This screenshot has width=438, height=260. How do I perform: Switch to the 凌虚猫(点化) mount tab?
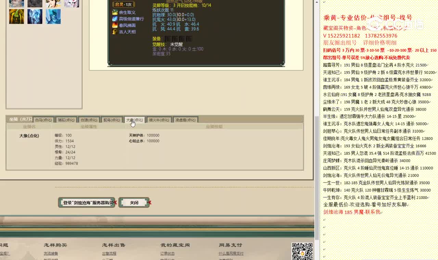[x=185, y=120]
